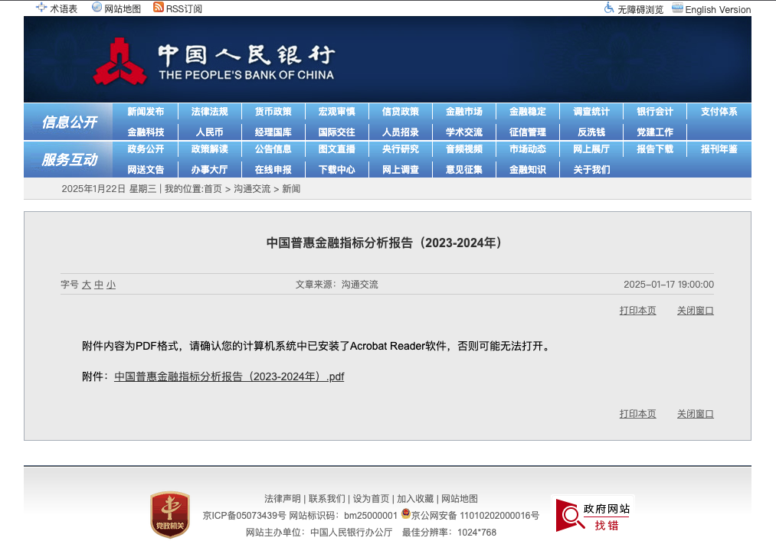Screen dimensions: 776x554
Task: Click the 党政机关 badge emblem in footer
Action: pyautogui.click(x=170, y=514)
